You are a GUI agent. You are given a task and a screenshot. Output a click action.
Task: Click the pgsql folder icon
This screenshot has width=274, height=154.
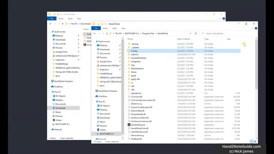point(129,76)
